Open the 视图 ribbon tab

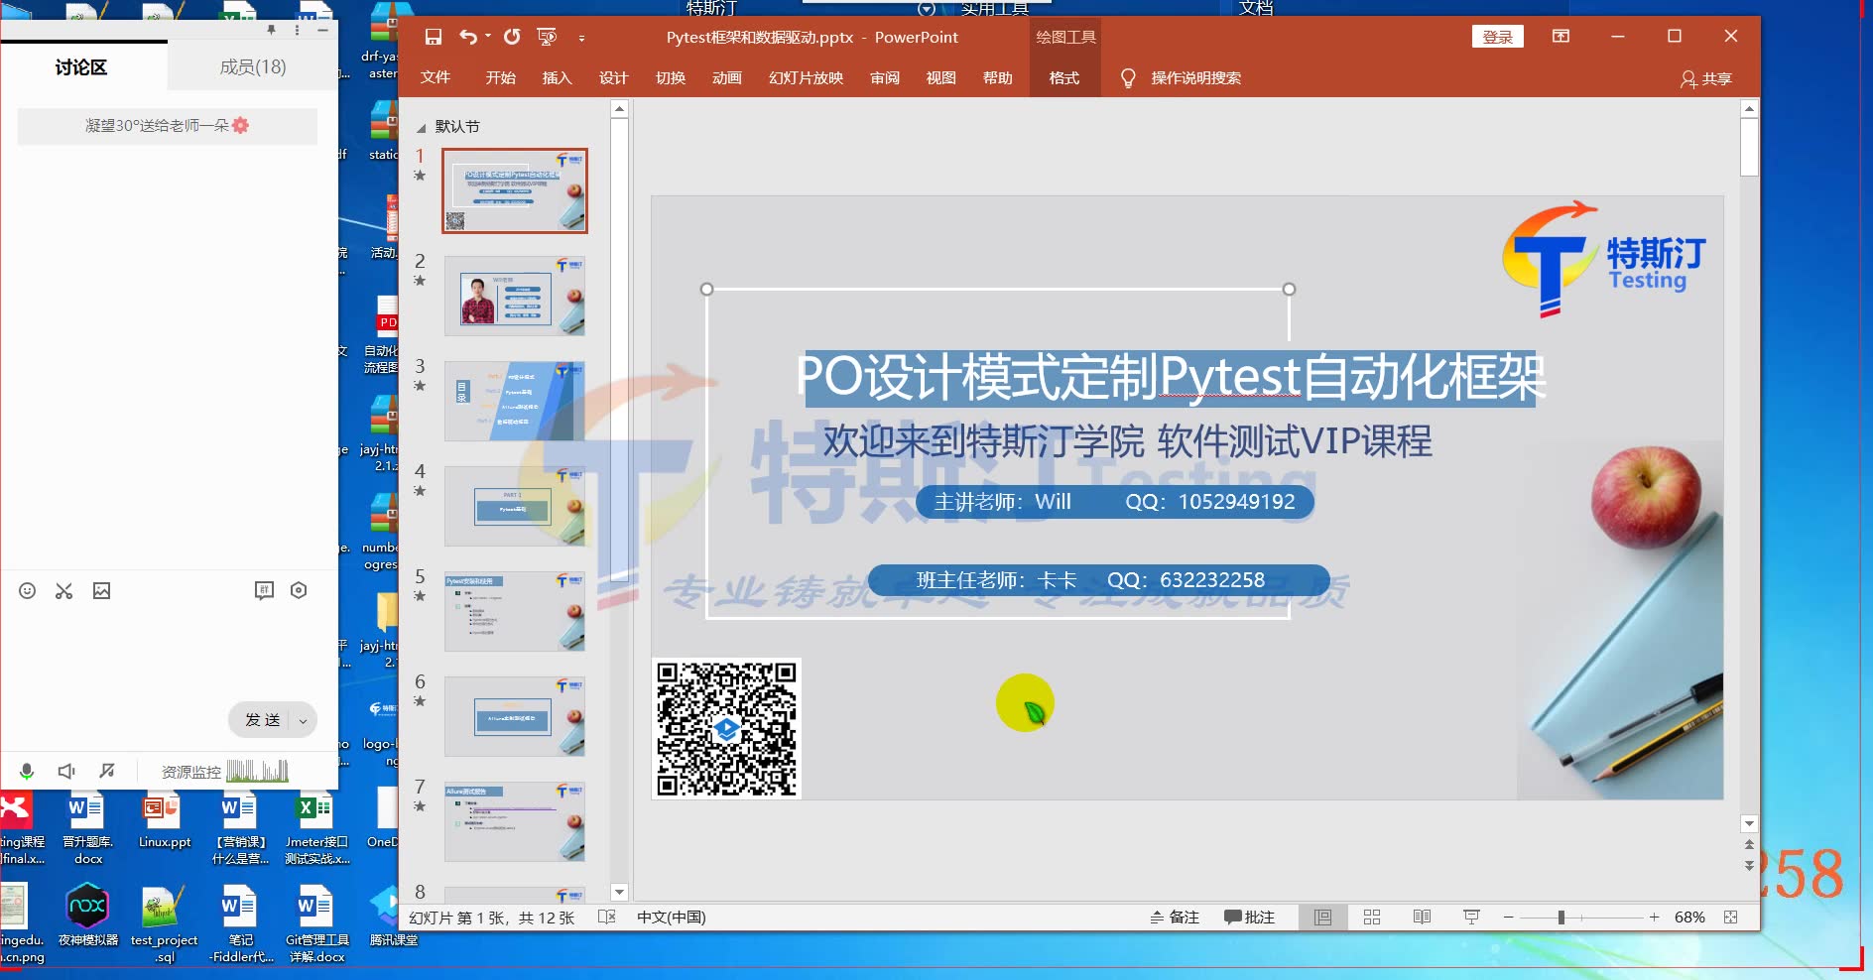941,77
